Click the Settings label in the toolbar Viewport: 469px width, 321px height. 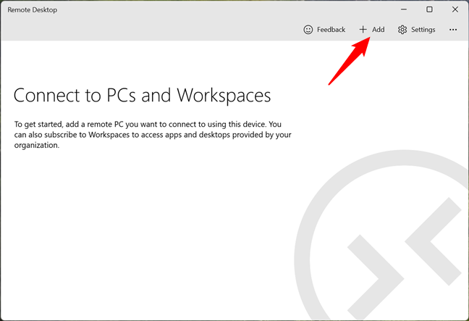pyautogui.click(x=423, y=30)
